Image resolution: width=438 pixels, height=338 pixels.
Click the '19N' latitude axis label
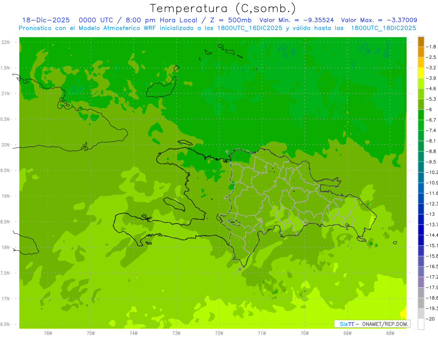[x=6, y=196]
